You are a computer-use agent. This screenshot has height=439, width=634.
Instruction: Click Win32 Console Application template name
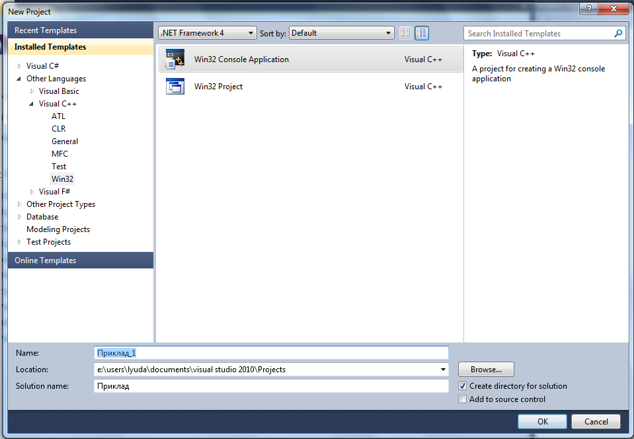point(241,60)
